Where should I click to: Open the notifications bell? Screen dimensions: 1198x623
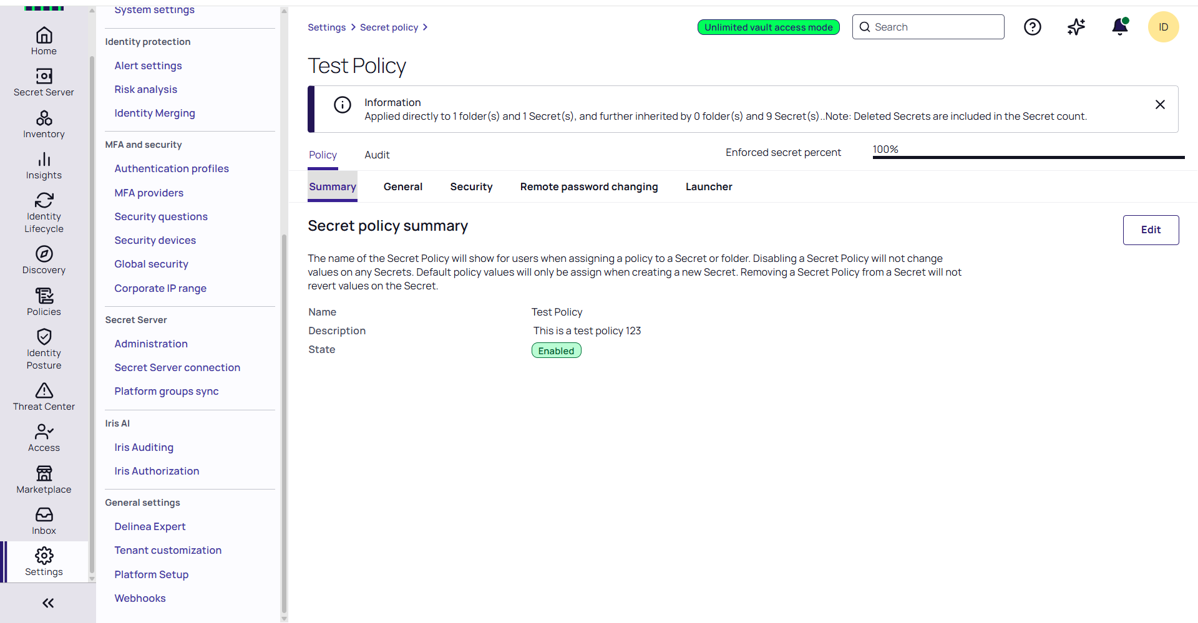point(1120,27)
